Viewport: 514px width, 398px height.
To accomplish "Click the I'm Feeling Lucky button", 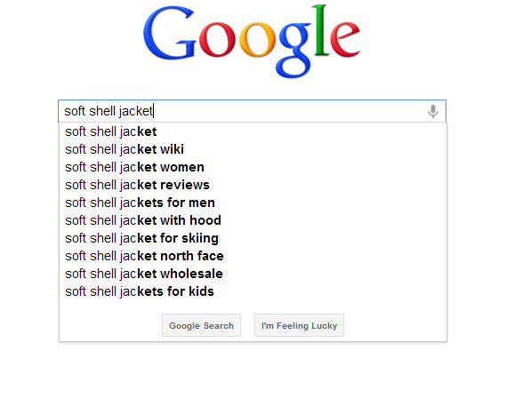I will click(299, 325).
